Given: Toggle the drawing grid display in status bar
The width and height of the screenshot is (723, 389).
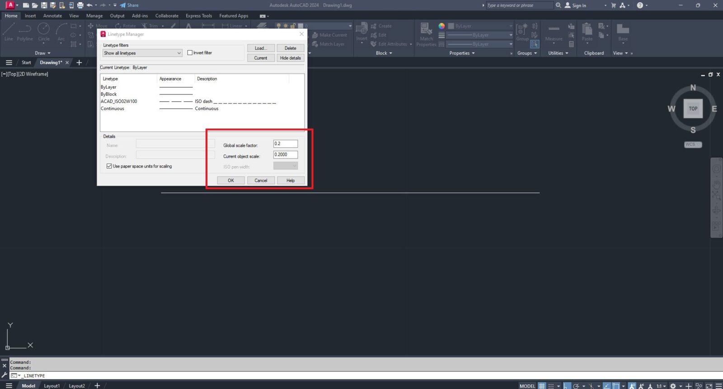Looking at the screenshot, I should click(x=542, y=386).
